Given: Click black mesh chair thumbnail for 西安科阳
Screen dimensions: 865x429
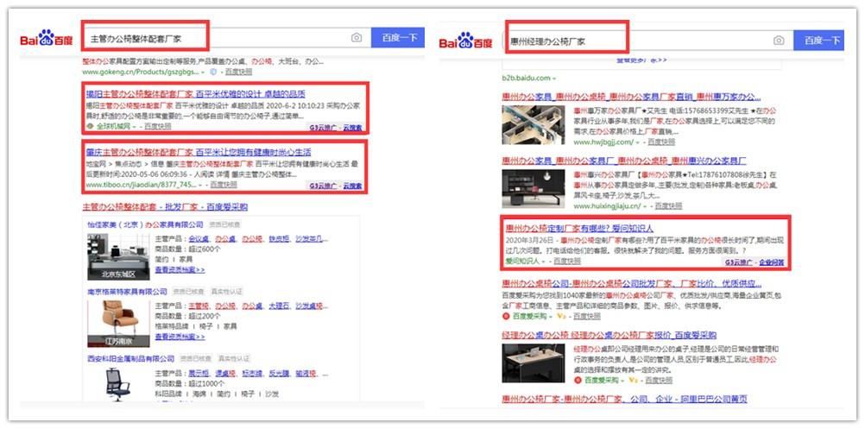Looking at the screenshot, I should [118, 384].
